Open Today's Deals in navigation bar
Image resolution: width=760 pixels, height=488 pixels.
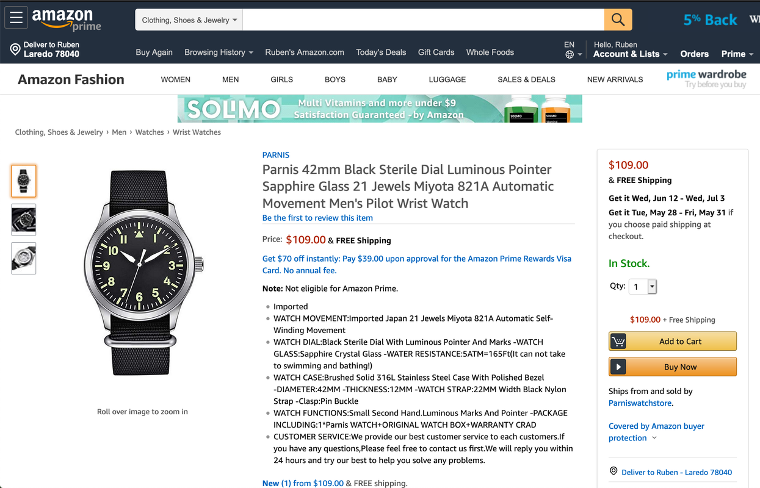[x=381, y=52]
